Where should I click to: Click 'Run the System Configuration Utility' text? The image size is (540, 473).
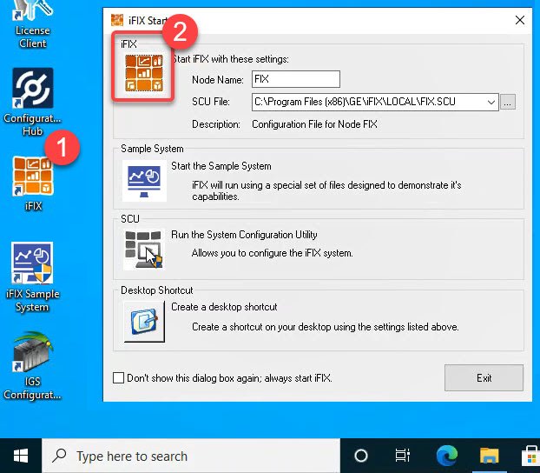(x=244, y=235)
